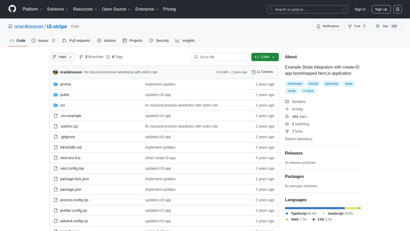Viewport: 410px width, 231px height.
Task: Click the 11 Commits link
Action: 262,72
